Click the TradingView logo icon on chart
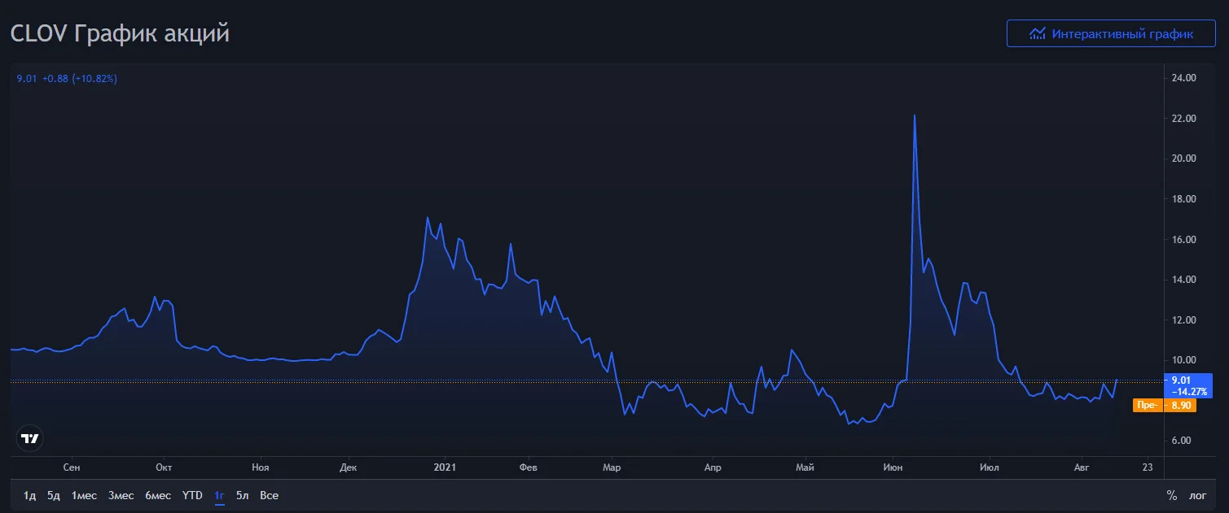1229x513 pixels. tap(30, 438)
